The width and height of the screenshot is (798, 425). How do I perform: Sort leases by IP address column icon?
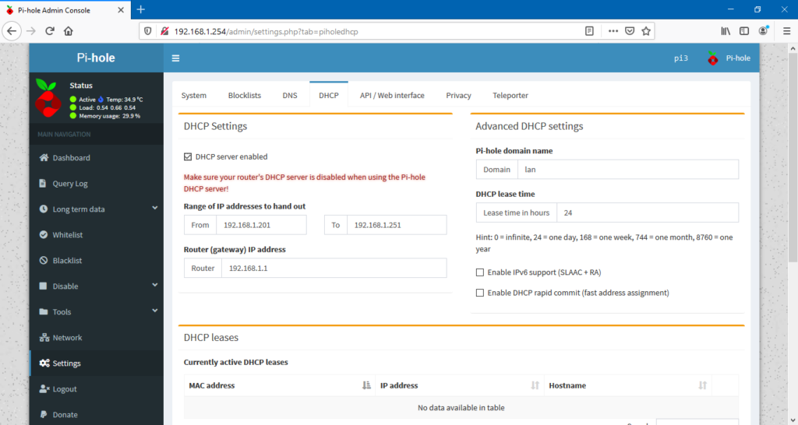pos(535,385)
